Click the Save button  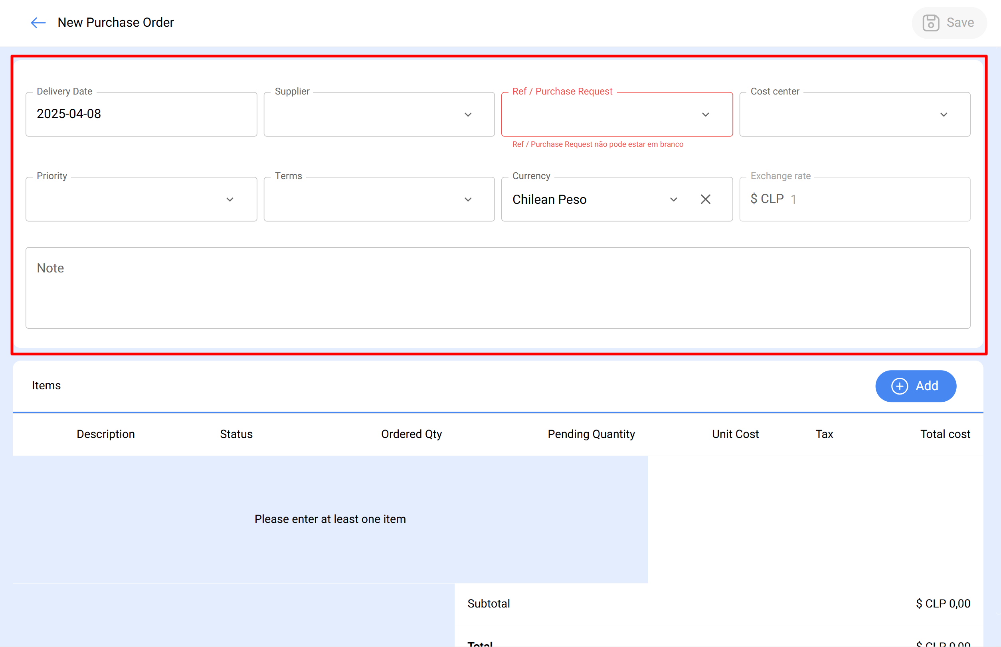[x=949, y=23]
